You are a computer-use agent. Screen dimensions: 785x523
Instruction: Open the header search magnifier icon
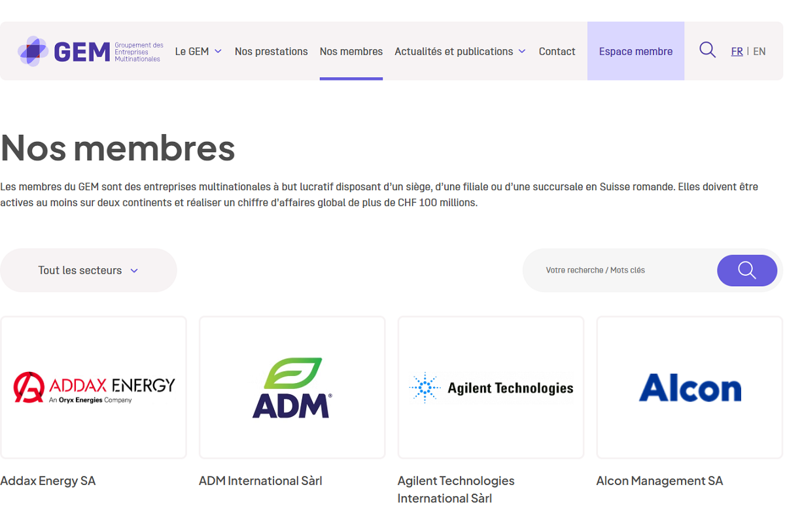(707, 50)
